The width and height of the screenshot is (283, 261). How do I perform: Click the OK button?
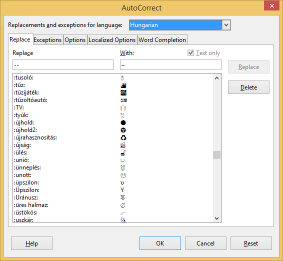[x=160, y=243]
